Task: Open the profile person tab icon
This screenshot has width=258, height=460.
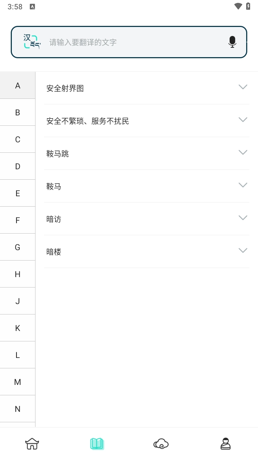Action: 225,444
